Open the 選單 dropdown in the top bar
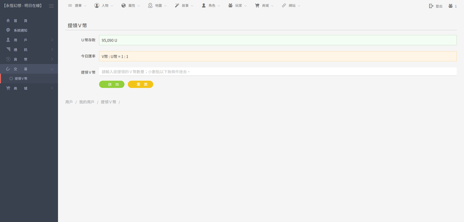 pyautogui.click(x=77, y=6)
